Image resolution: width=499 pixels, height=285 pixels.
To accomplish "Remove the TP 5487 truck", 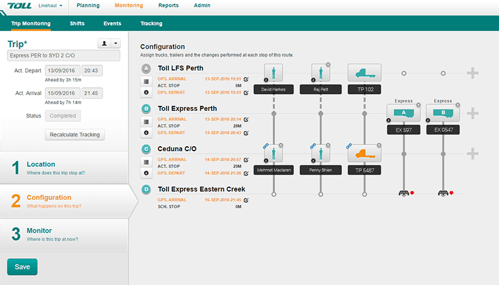I will click(379, 145).
